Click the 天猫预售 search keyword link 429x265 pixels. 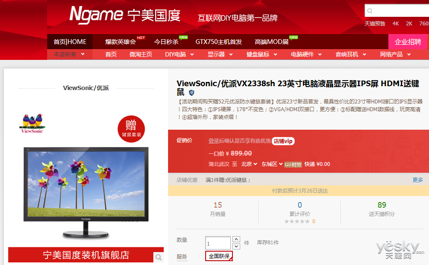375,24
